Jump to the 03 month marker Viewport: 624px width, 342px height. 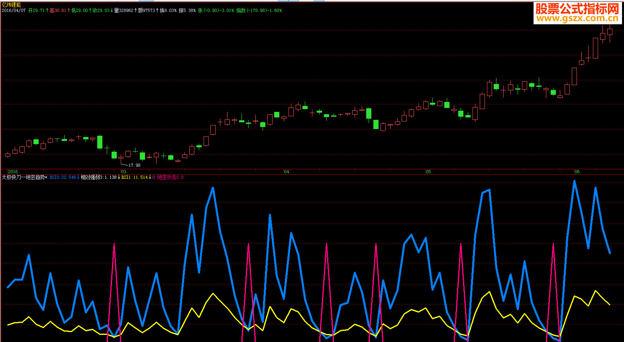pyautogui.click(x=124, y=172)
